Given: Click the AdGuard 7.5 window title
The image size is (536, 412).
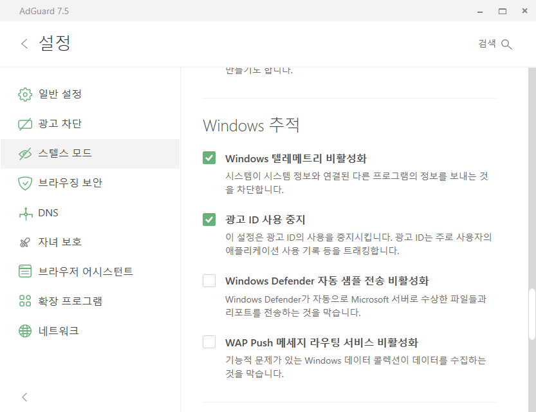Looking at the screenshot, I should tap(44, 11).
